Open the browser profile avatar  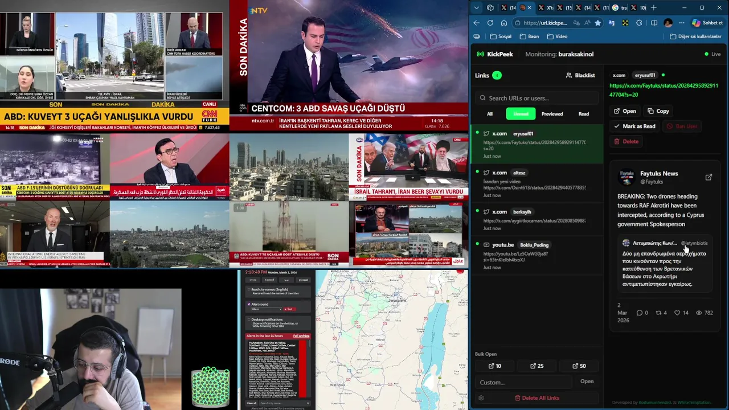coord(668,23)
